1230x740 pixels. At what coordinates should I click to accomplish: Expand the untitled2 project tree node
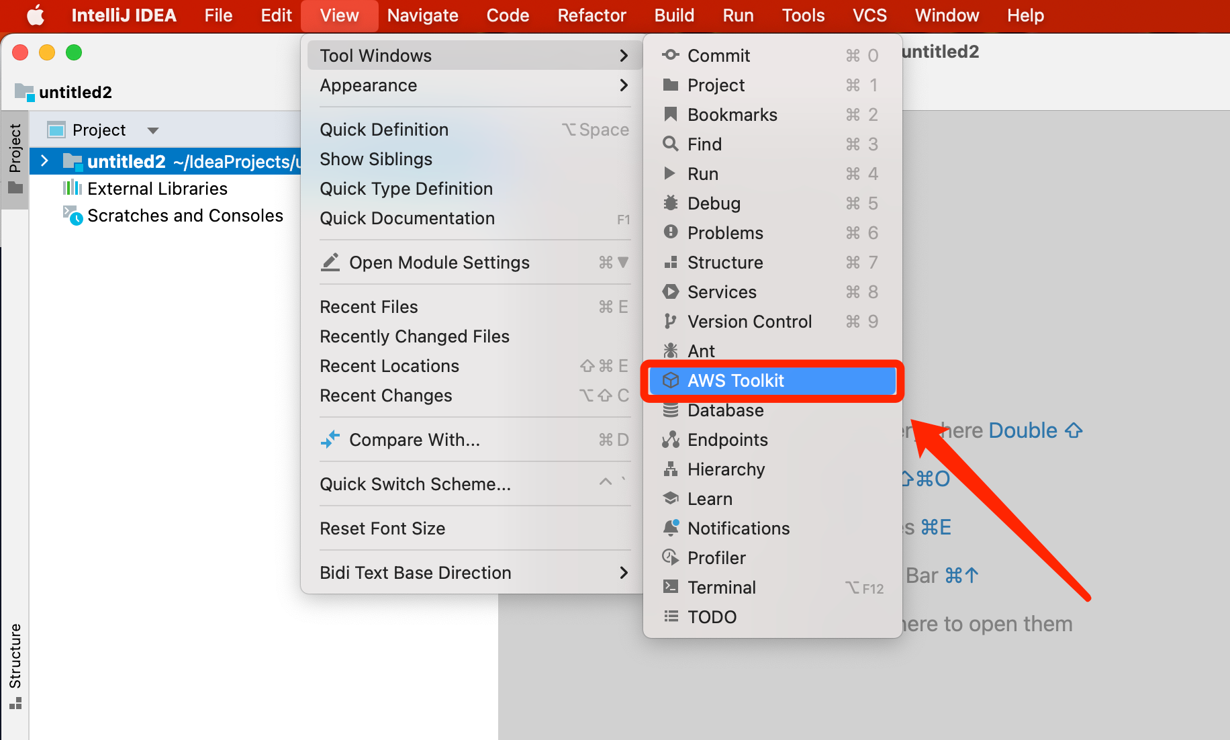point(45,161)
